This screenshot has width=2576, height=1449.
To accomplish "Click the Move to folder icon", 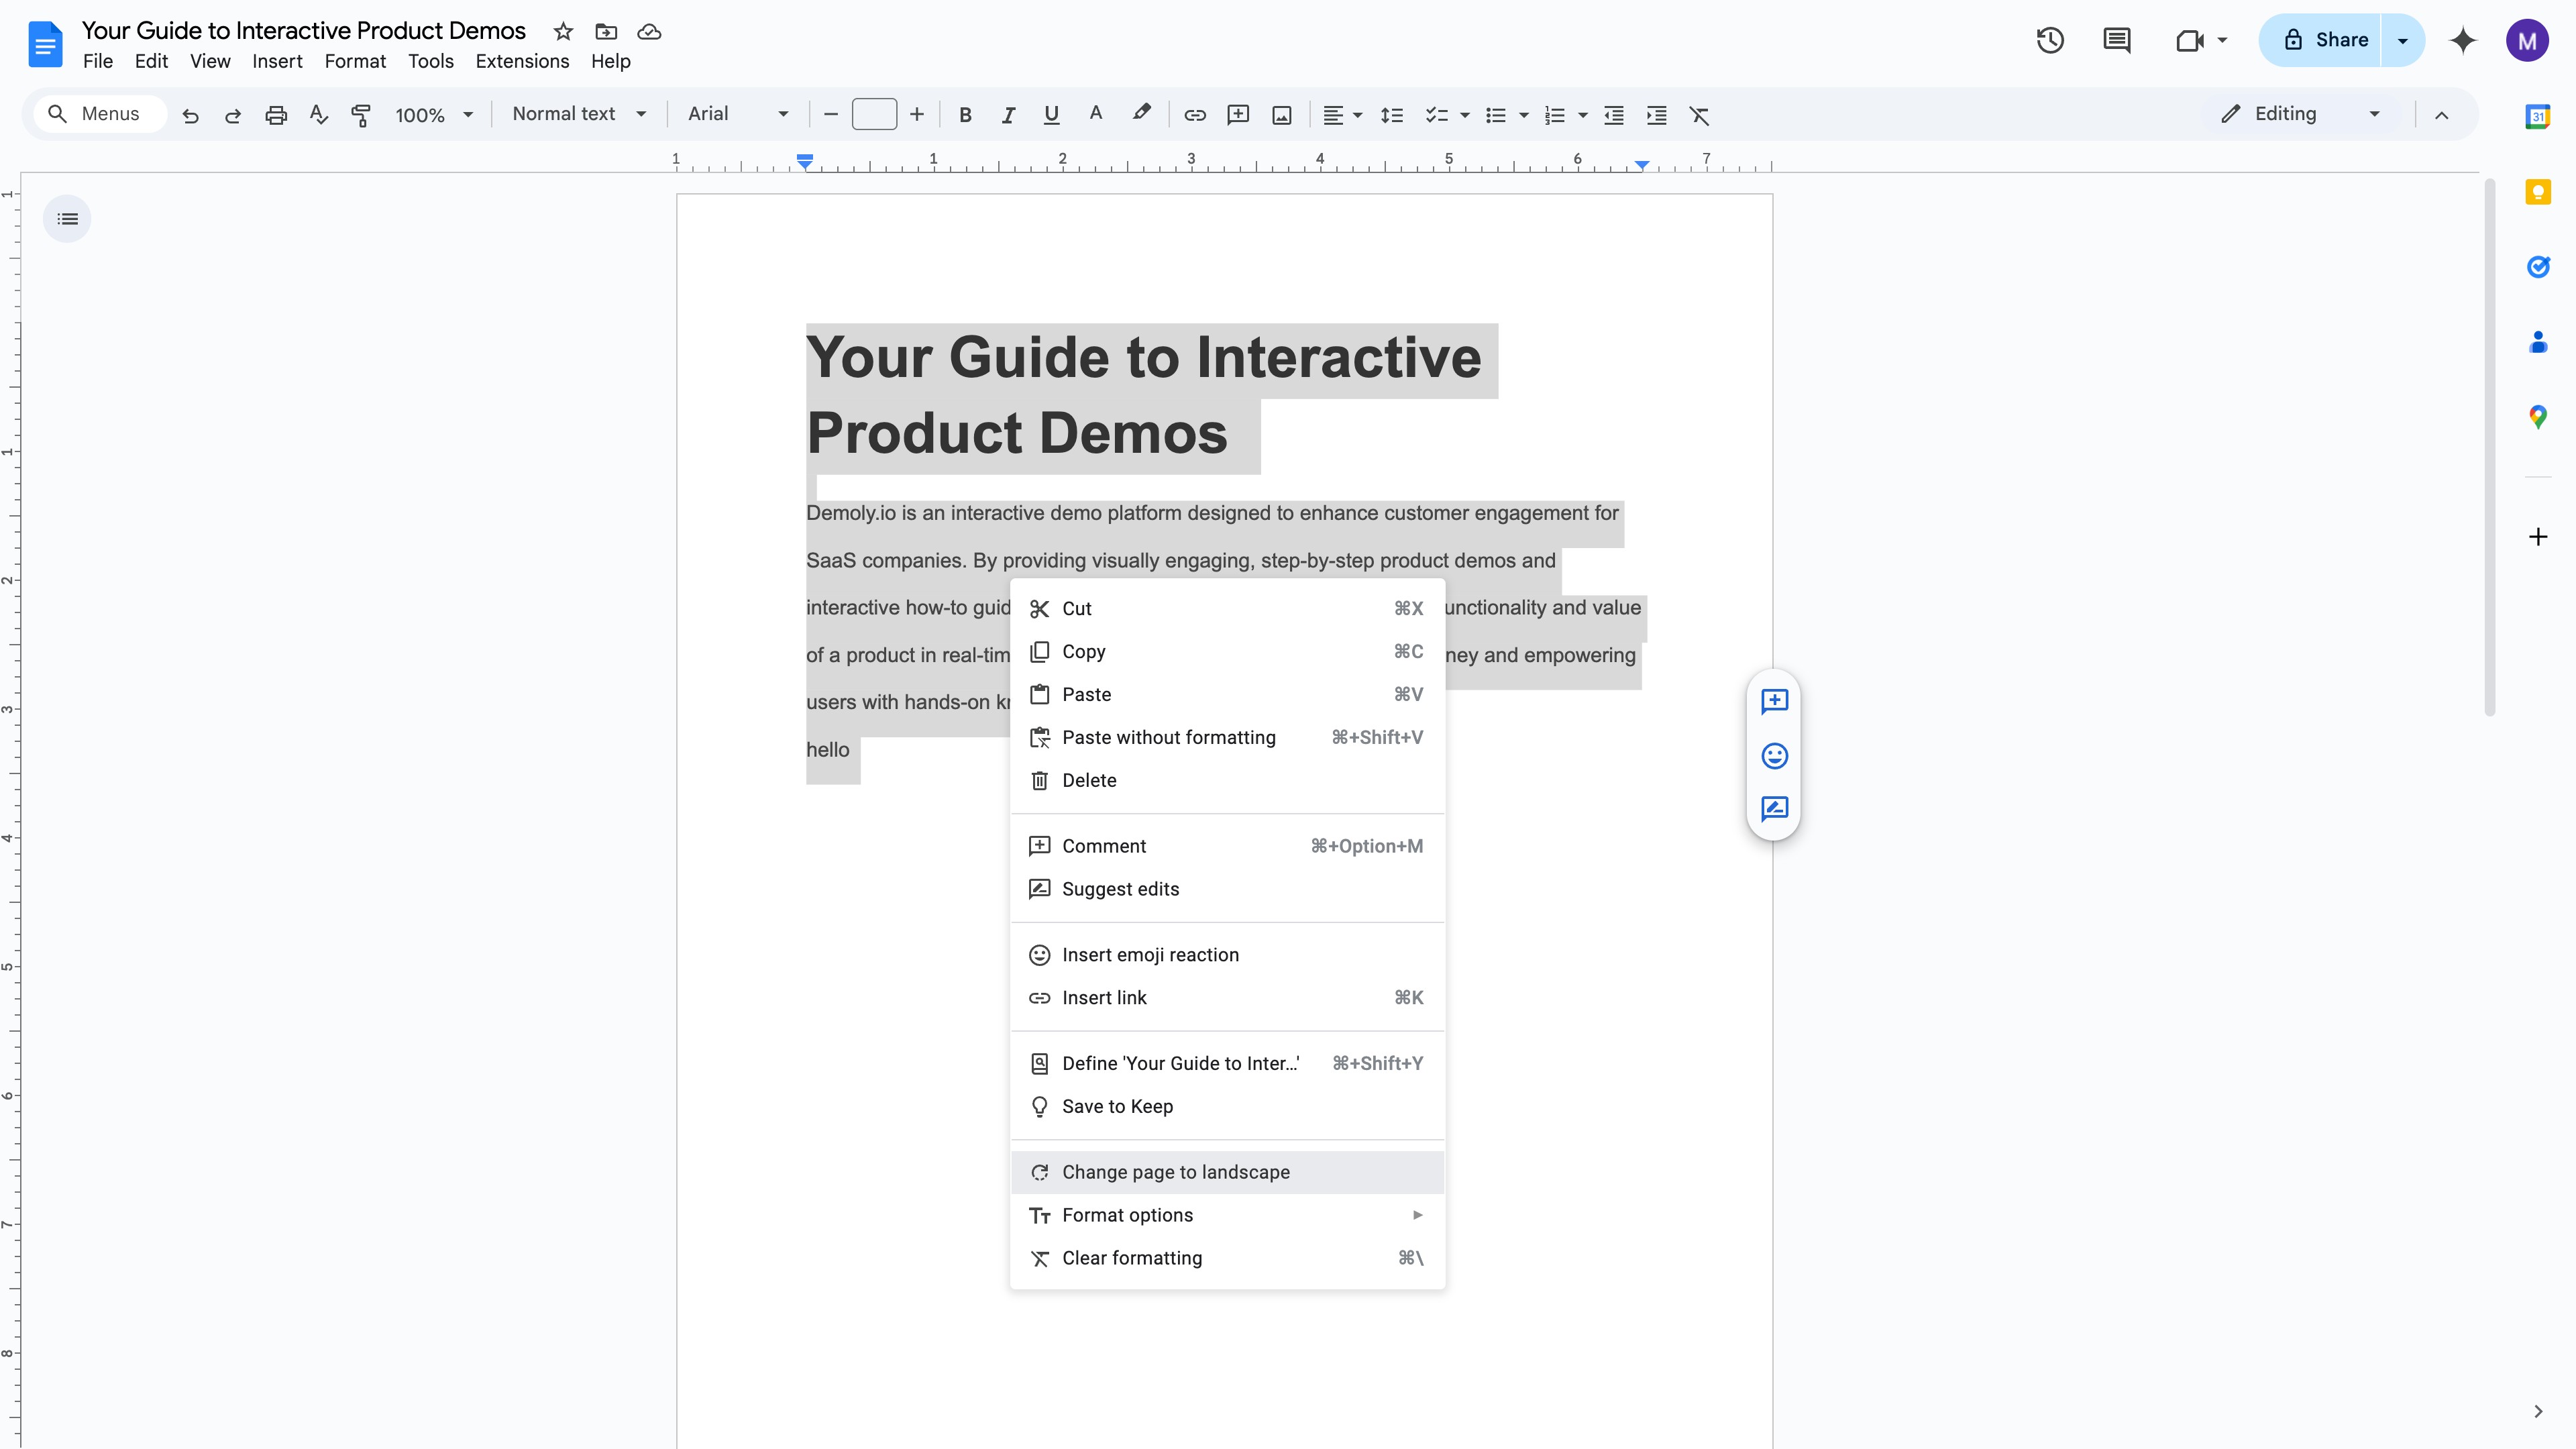I will tap(606, 31).
